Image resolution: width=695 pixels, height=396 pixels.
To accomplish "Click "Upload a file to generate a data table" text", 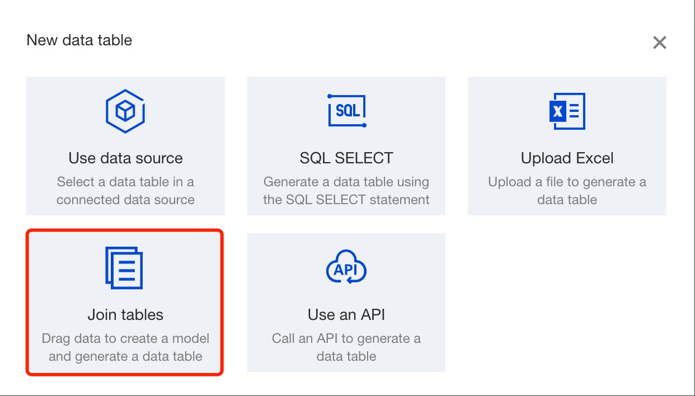I will click(x=567, y=191).
